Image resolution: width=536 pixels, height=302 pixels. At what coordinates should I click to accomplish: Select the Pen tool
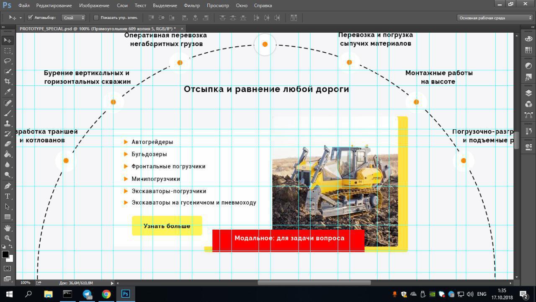(x=8, y=186)
